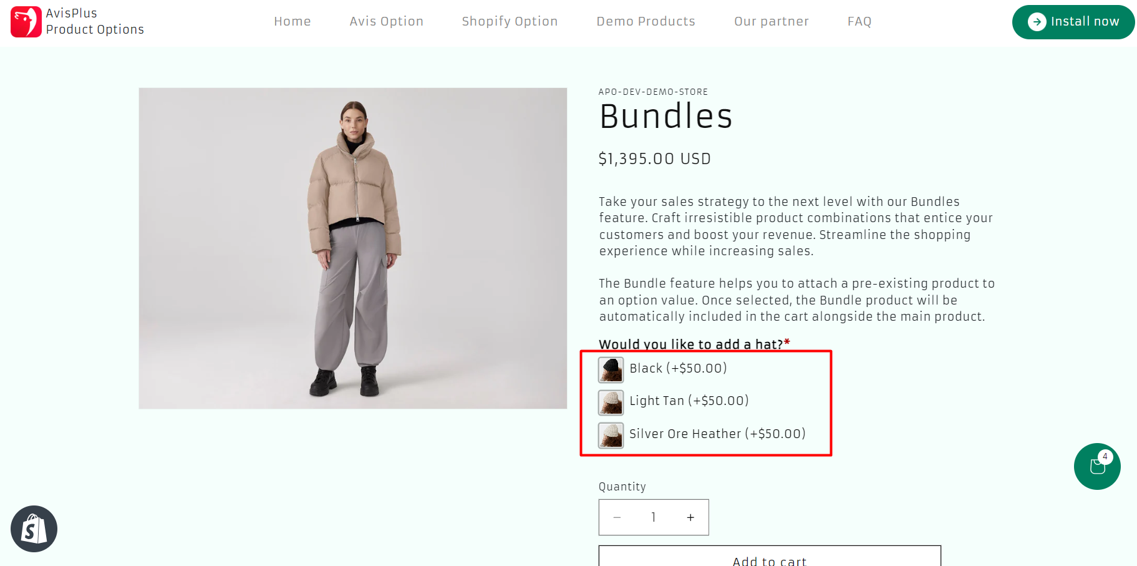Screen dimensions: 1137x566
Task: Open the FAQ navigation link
Action: (x=859, y=21)
